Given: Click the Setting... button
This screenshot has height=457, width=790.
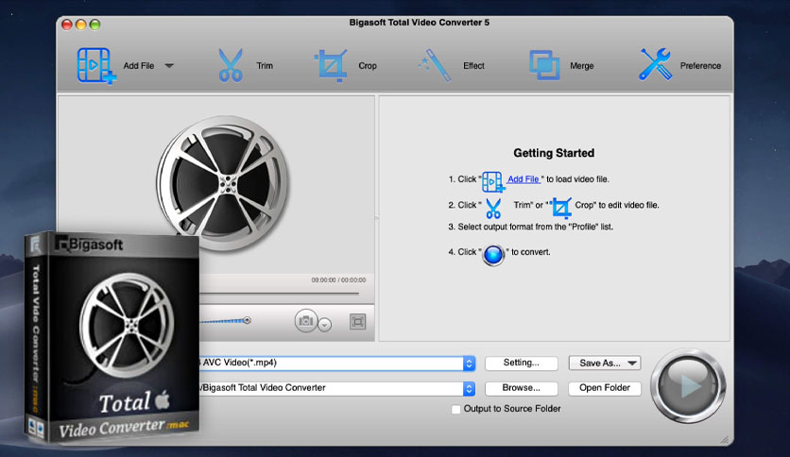Looking at the screenshot, I should coord(521,363).
